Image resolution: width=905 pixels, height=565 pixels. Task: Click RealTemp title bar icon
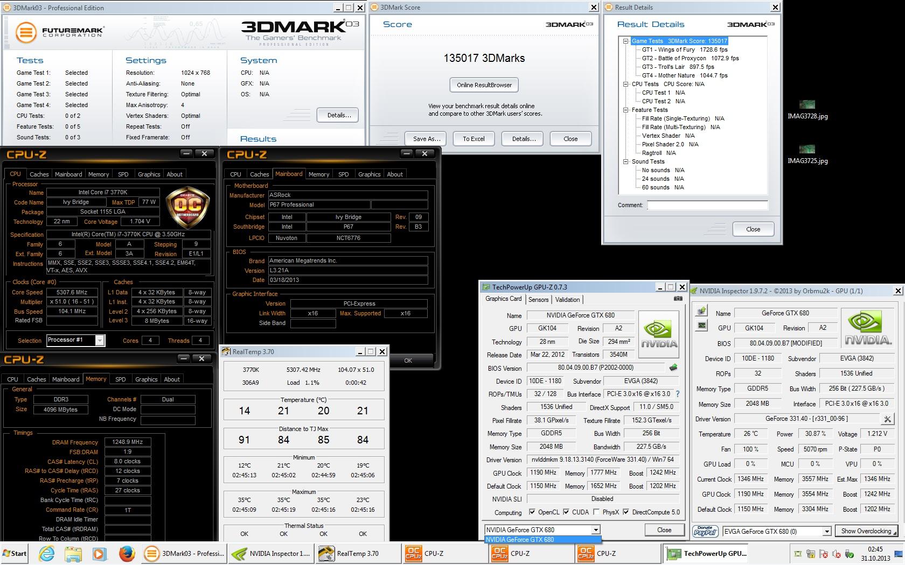pos(227,351)
